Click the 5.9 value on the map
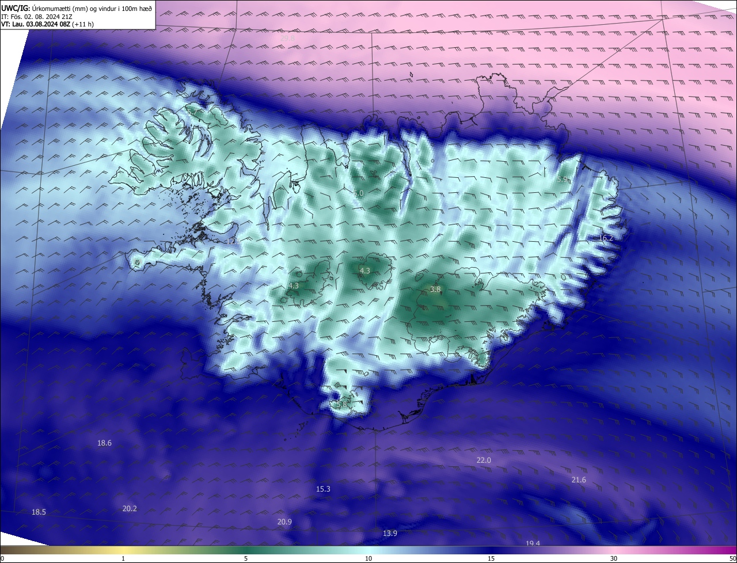The width and height of the screenshot is (737, 563). [562, 180]
